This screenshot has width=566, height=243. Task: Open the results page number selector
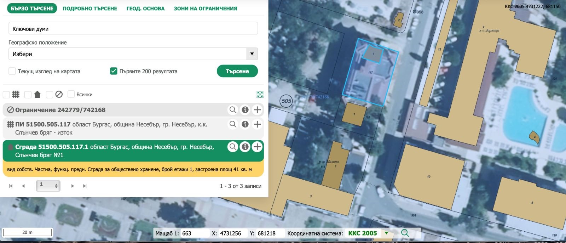pos(48,186)
